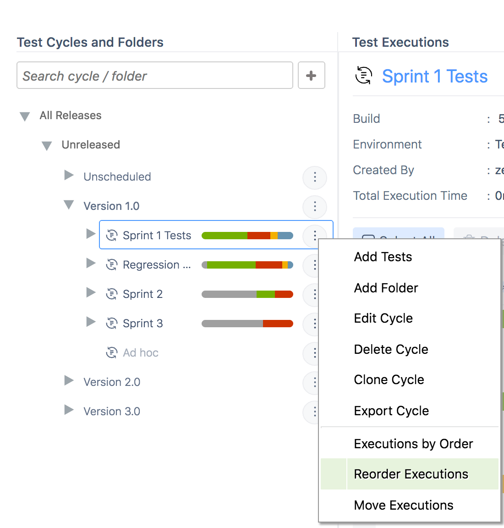Image resolution: width=504 pixels, height=528 pixels.
Task: Select Clone Cycle in the menu
Action: 389,379
